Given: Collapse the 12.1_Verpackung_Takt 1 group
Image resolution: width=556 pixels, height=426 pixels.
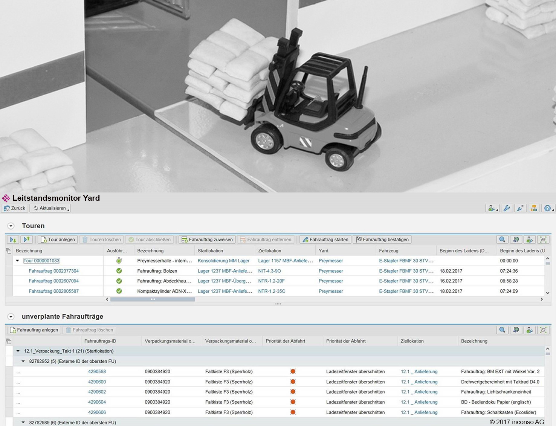Looking at the screenshot, I should click(x=18, y=351).
